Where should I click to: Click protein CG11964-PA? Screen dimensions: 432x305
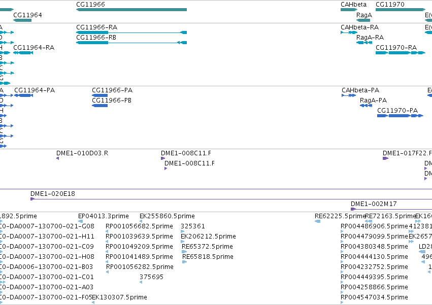[24, 95]
